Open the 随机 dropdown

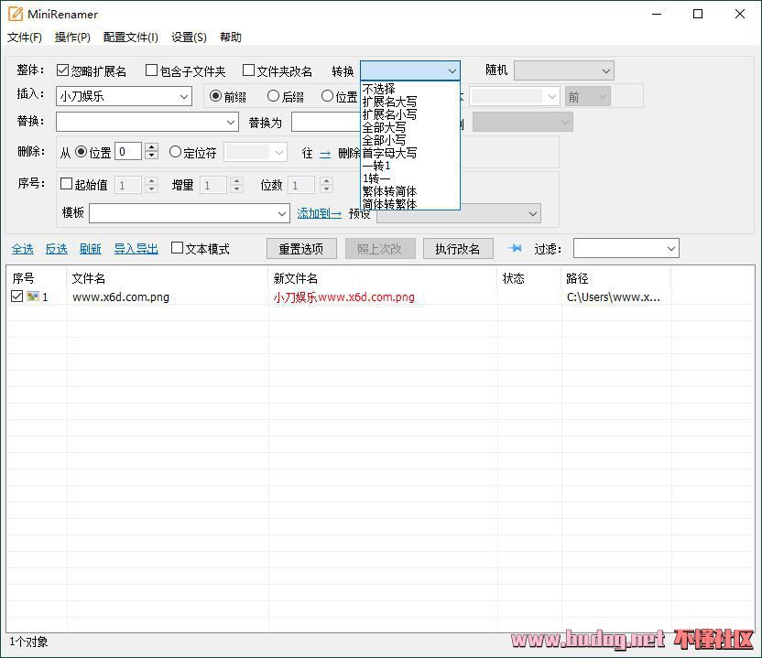(564, 70)
